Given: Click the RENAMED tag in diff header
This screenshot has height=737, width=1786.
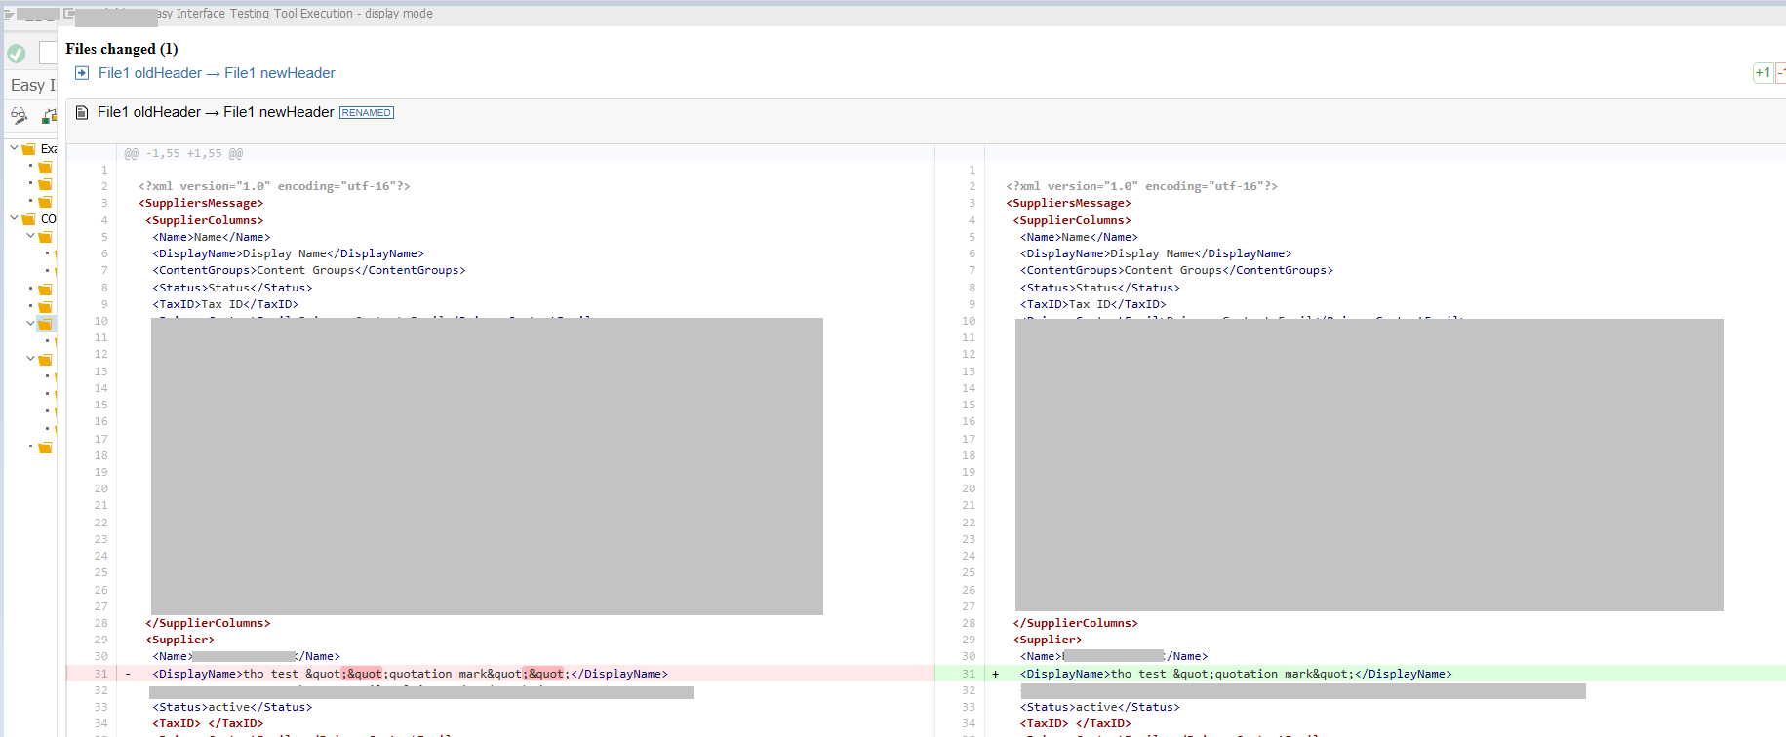Looking at the screenshot, I should coord(367,113).
